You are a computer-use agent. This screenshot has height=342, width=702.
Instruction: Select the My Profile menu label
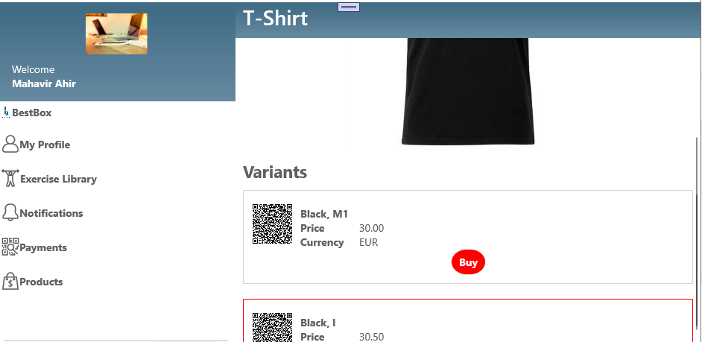[45, 145]
